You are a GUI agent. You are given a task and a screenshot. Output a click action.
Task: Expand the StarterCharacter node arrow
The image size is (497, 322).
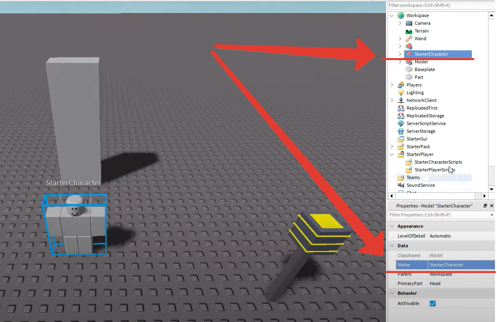click(x=400, y=54)
